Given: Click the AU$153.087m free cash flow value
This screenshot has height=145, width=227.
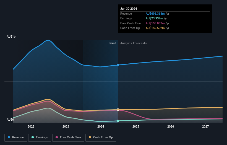Looking at the screenshot, I should pos(155,23).
